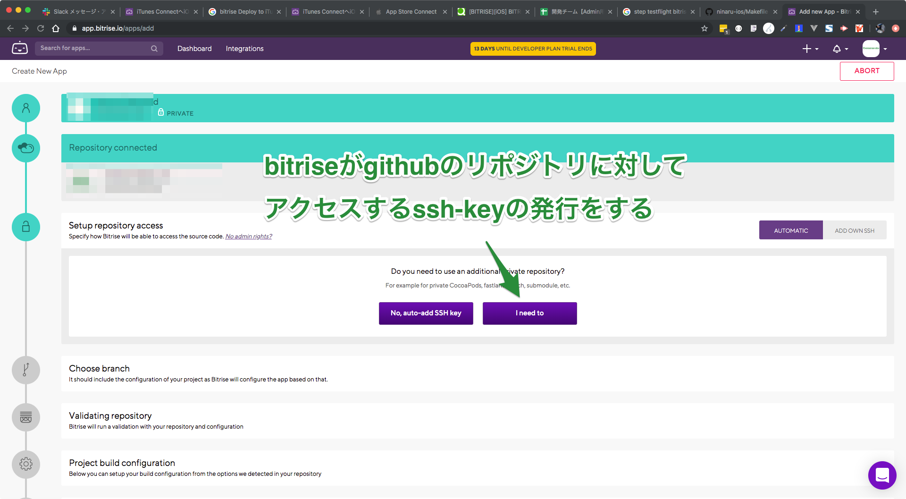Select the branch step icon
The width and height of the screenshot is (906, 499).
[x=26, y=370]
